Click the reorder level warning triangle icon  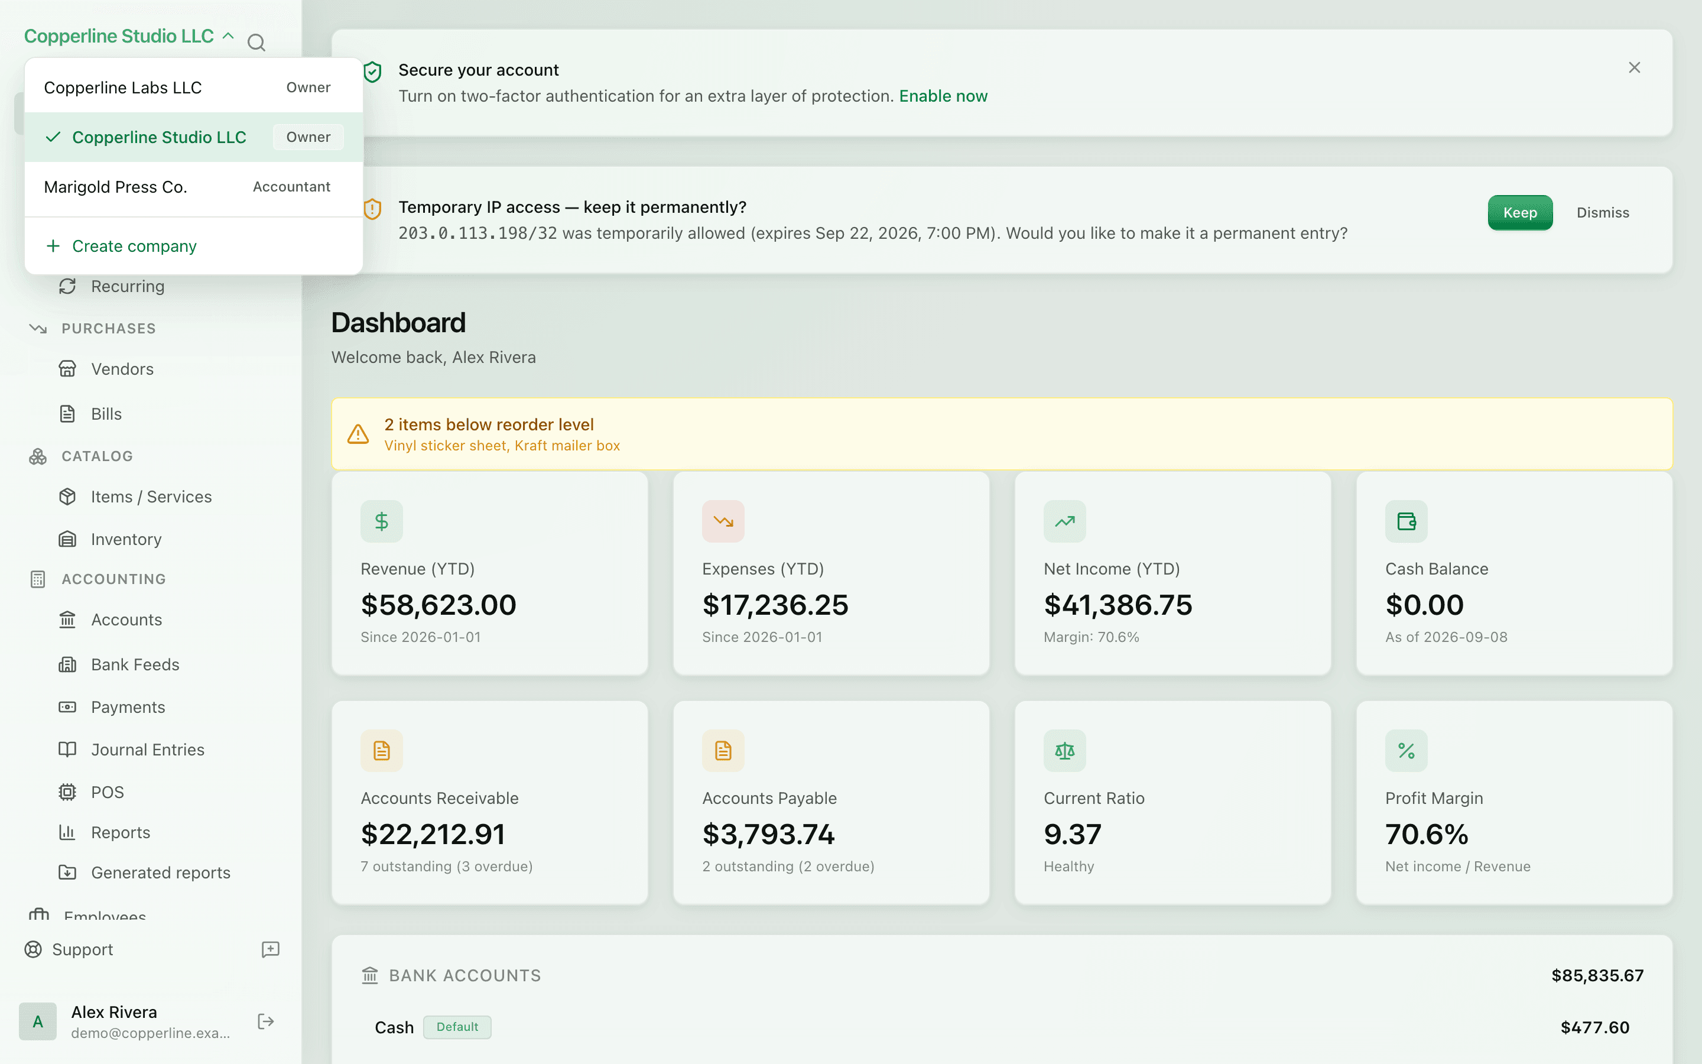358,434
